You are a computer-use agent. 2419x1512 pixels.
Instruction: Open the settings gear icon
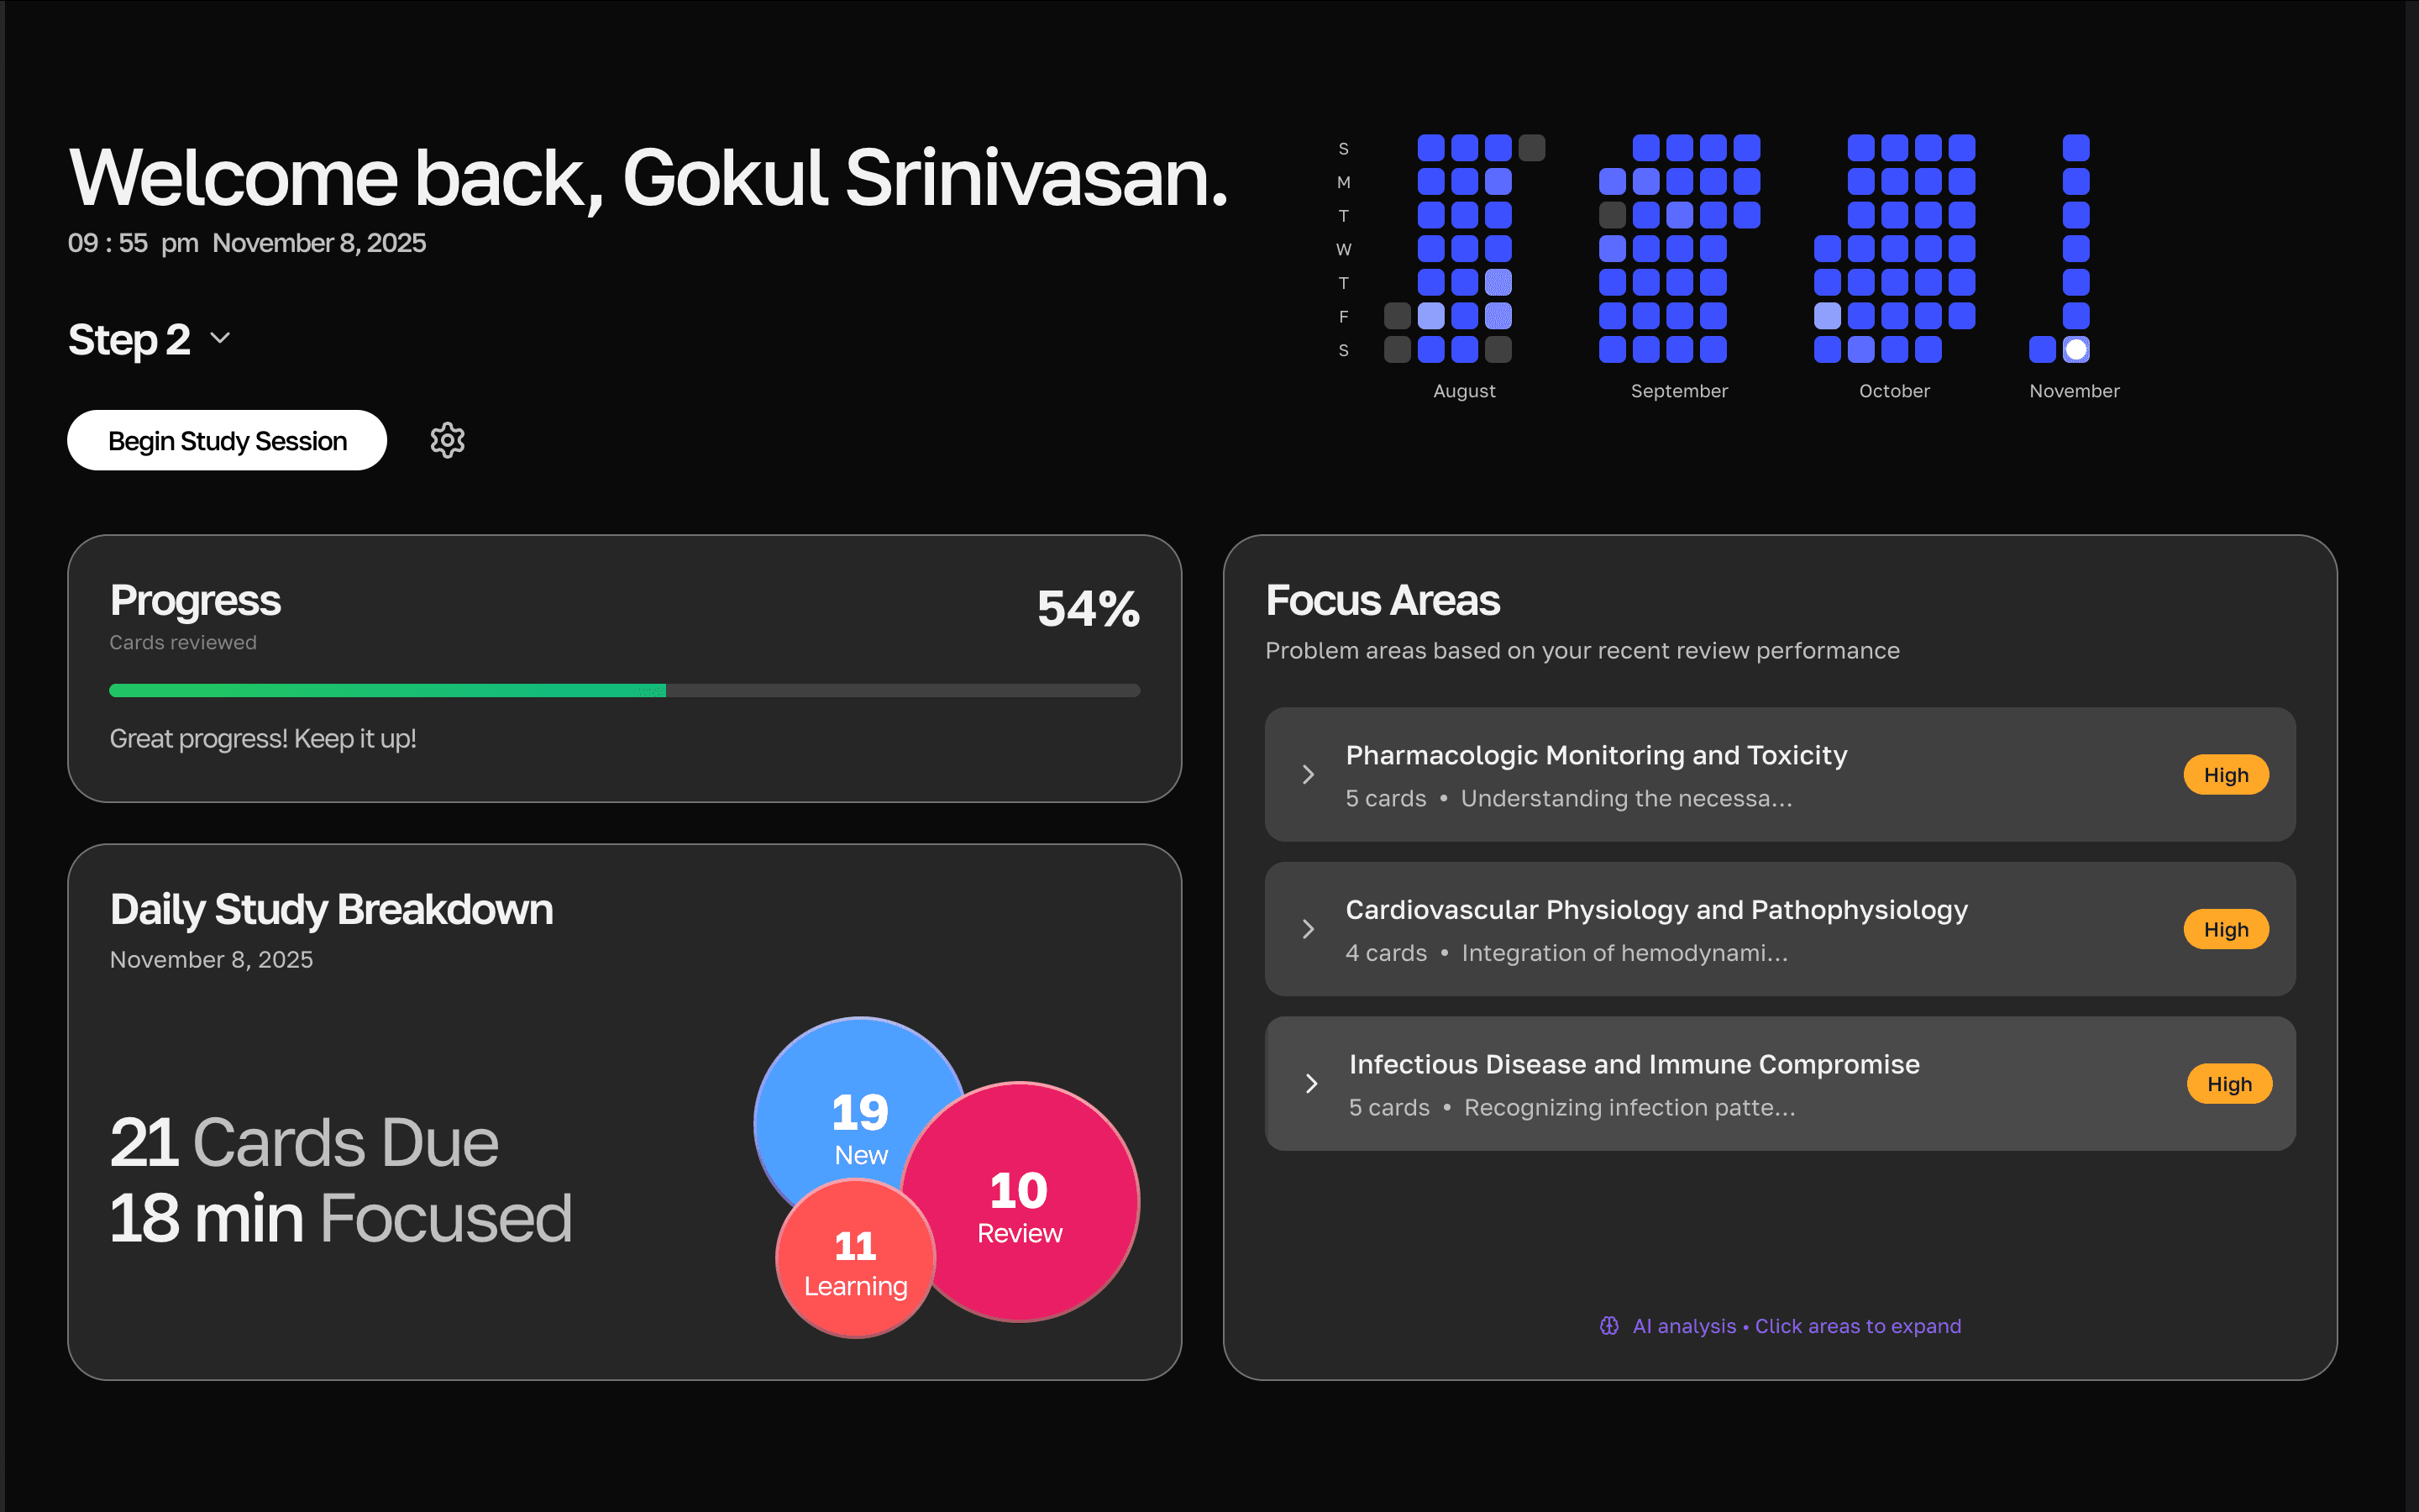(447, 440)
